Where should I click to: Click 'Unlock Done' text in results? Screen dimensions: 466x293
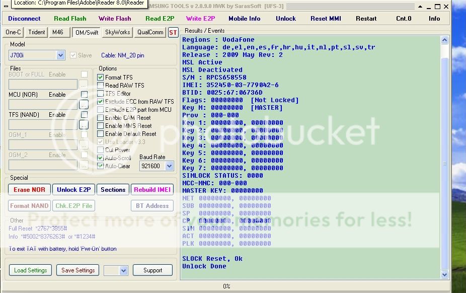pos(204,266)
